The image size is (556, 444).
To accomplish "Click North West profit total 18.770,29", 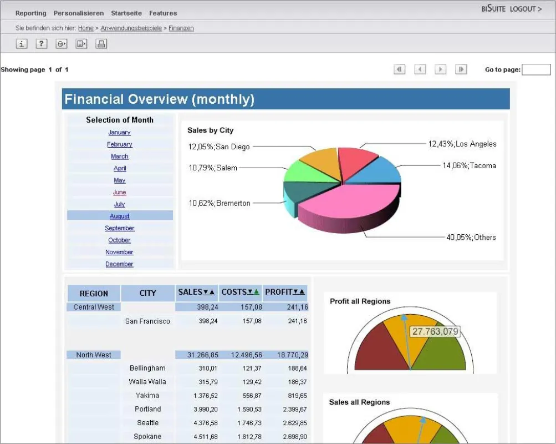I will 293,355.
